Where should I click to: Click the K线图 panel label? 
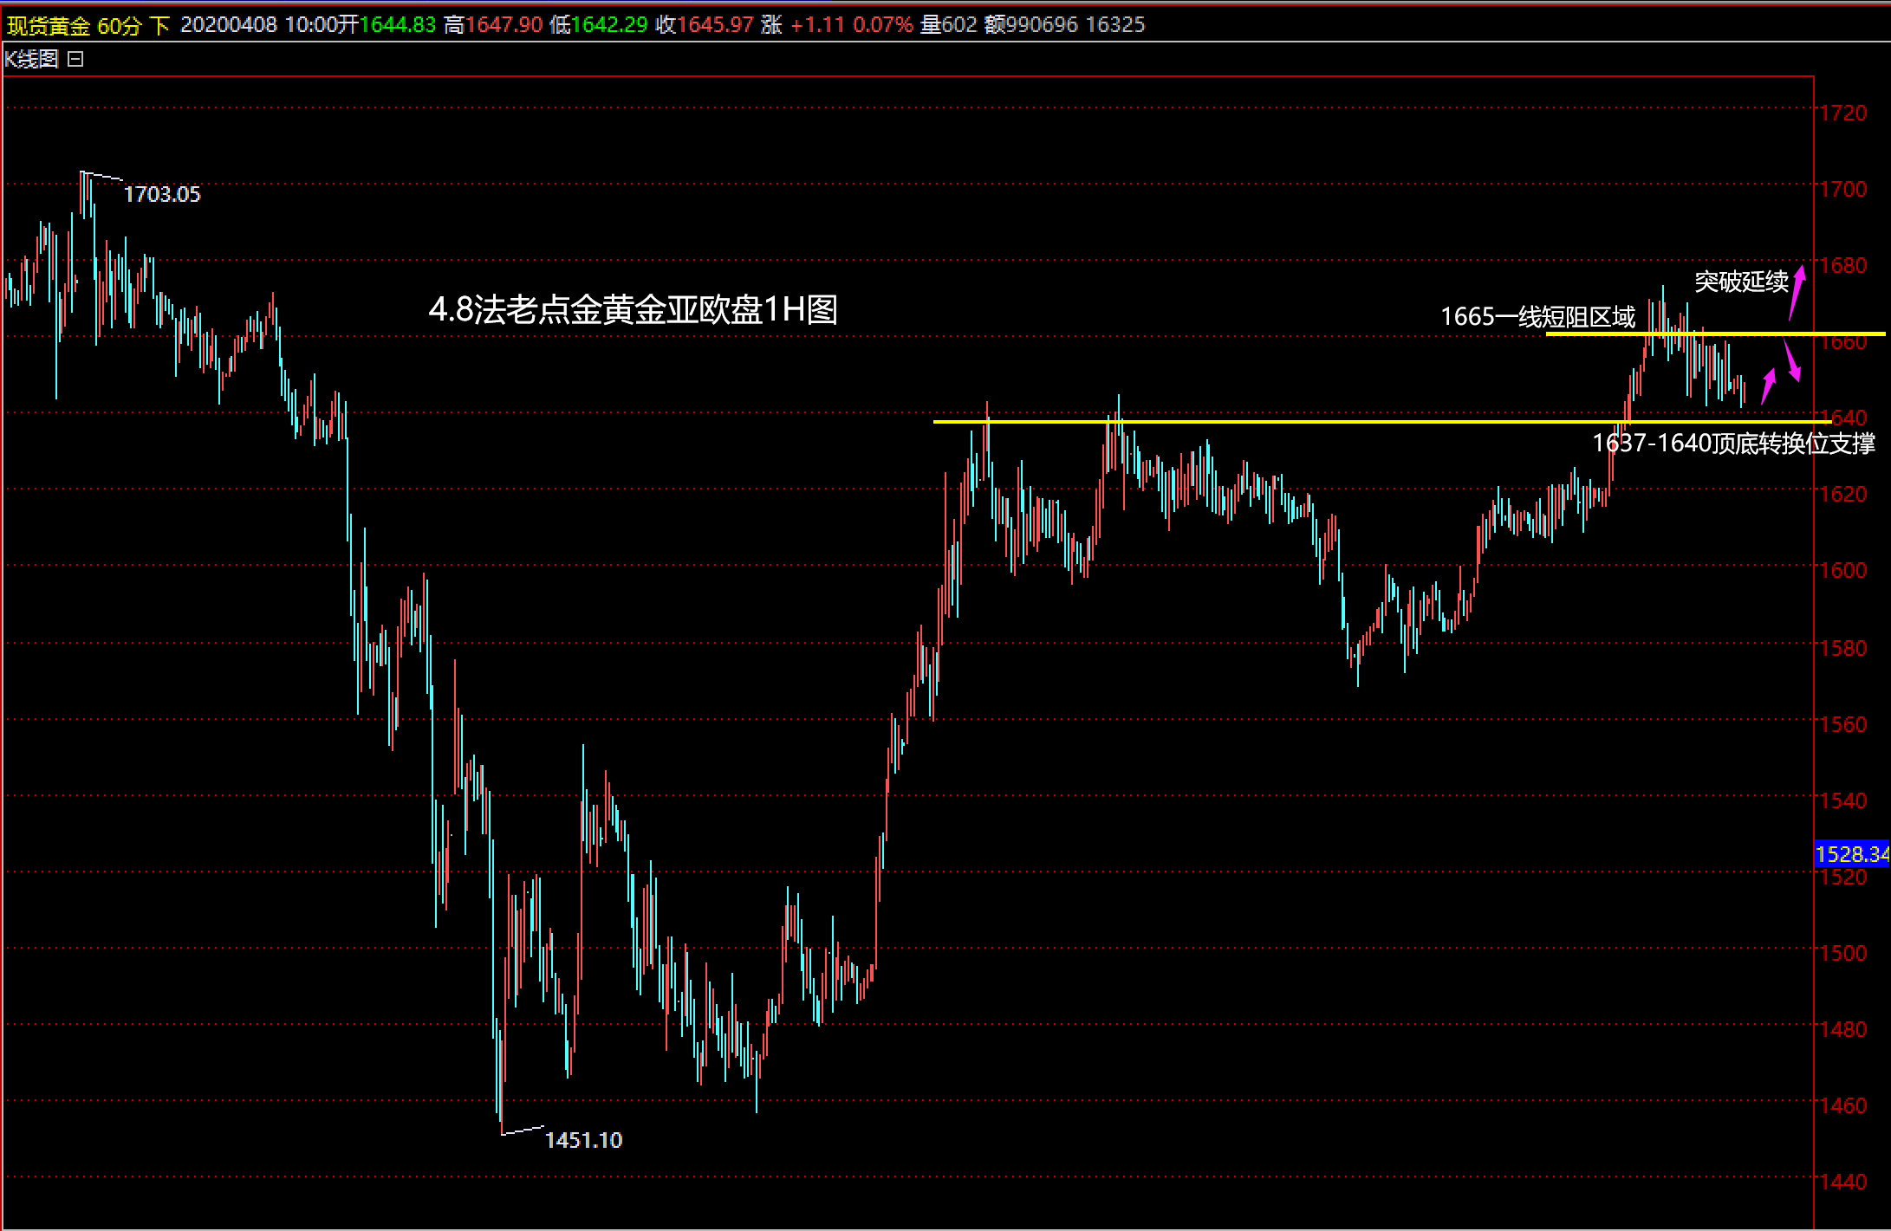coord(31,60)
